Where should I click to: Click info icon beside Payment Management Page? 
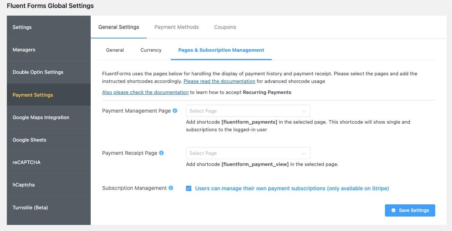point(175,111)
